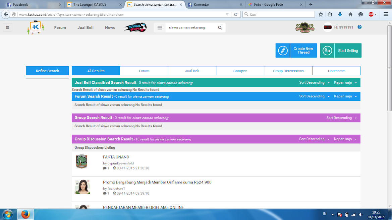Open Firefox downloads arrow
Viewport: 392px width, 220px height.
[340, 14]
